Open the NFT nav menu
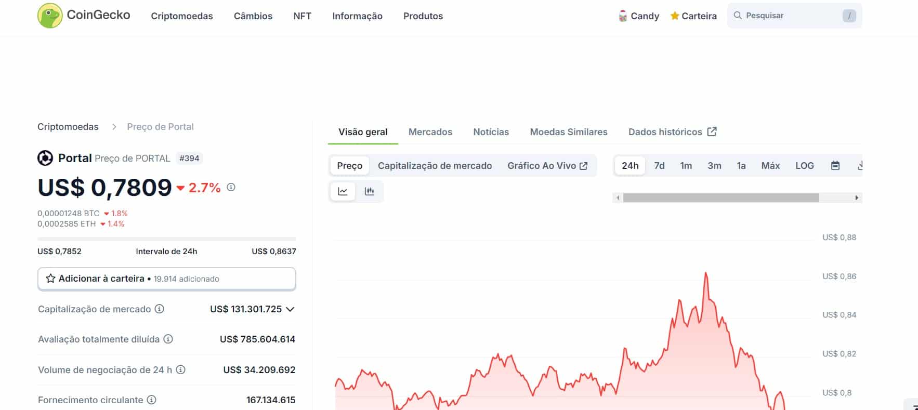This screenshot has height=410, width=918. [302, 16]
